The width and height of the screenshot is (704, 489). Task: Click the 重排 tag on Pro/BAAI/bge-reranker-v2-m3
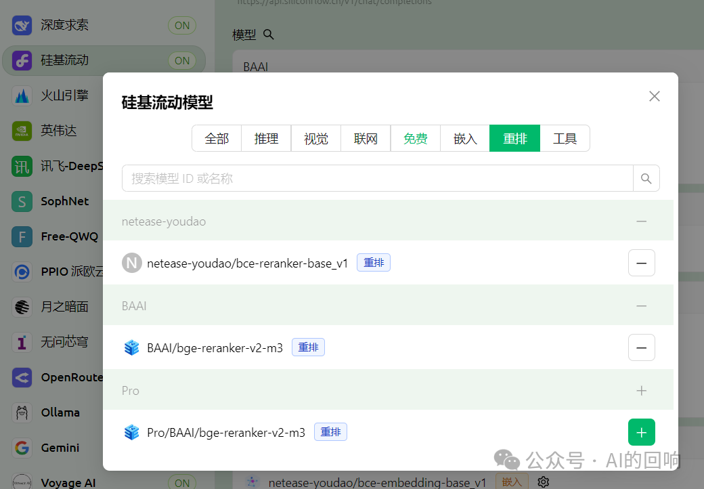[330, 431]
